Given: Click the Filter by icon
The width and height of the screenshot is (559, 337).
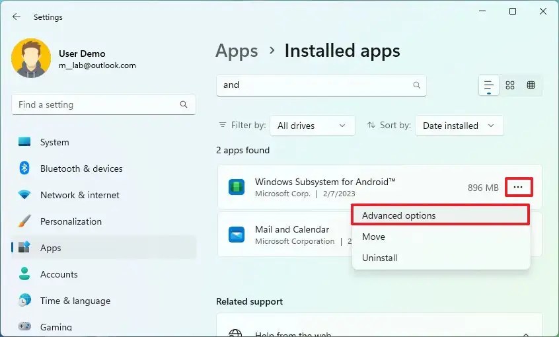Looking at the screenshot, I should click(x=223, y=125).
